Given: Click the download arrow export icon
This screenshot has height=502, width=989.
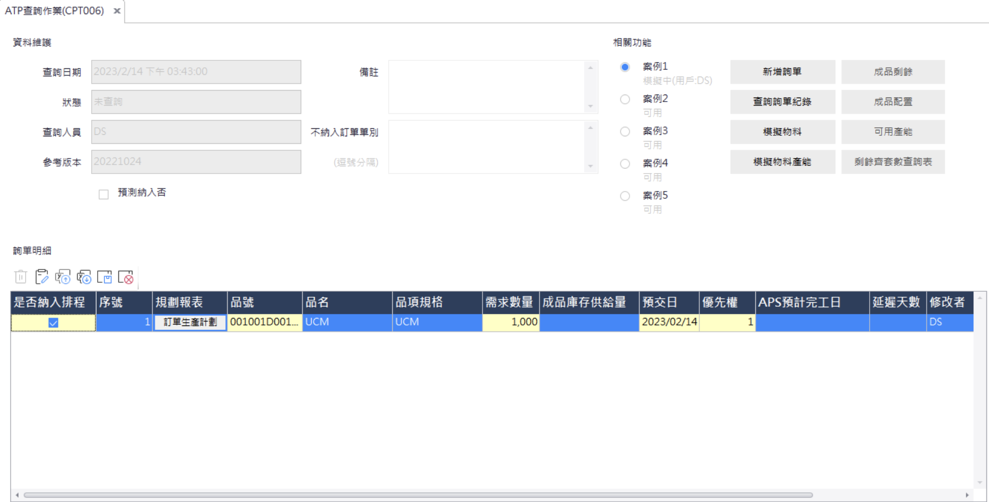Looking at the screenshot, I should [x=84, y=277].
